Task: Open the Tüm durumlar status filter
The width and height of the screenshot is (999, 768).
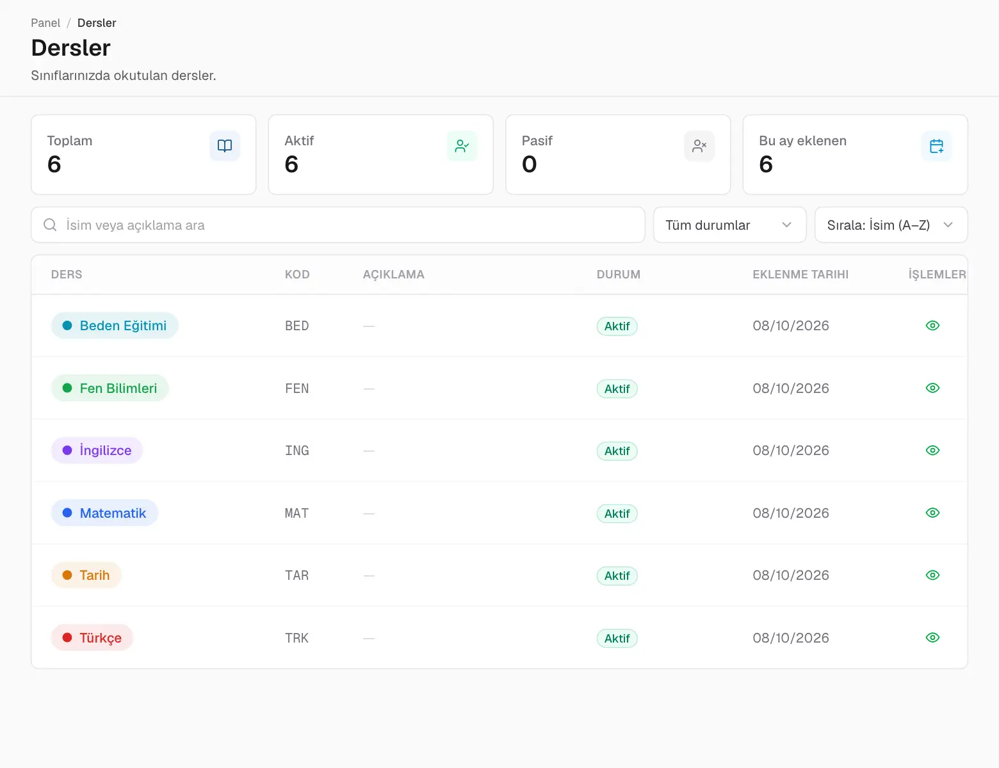Action: (x=729, y=225)
